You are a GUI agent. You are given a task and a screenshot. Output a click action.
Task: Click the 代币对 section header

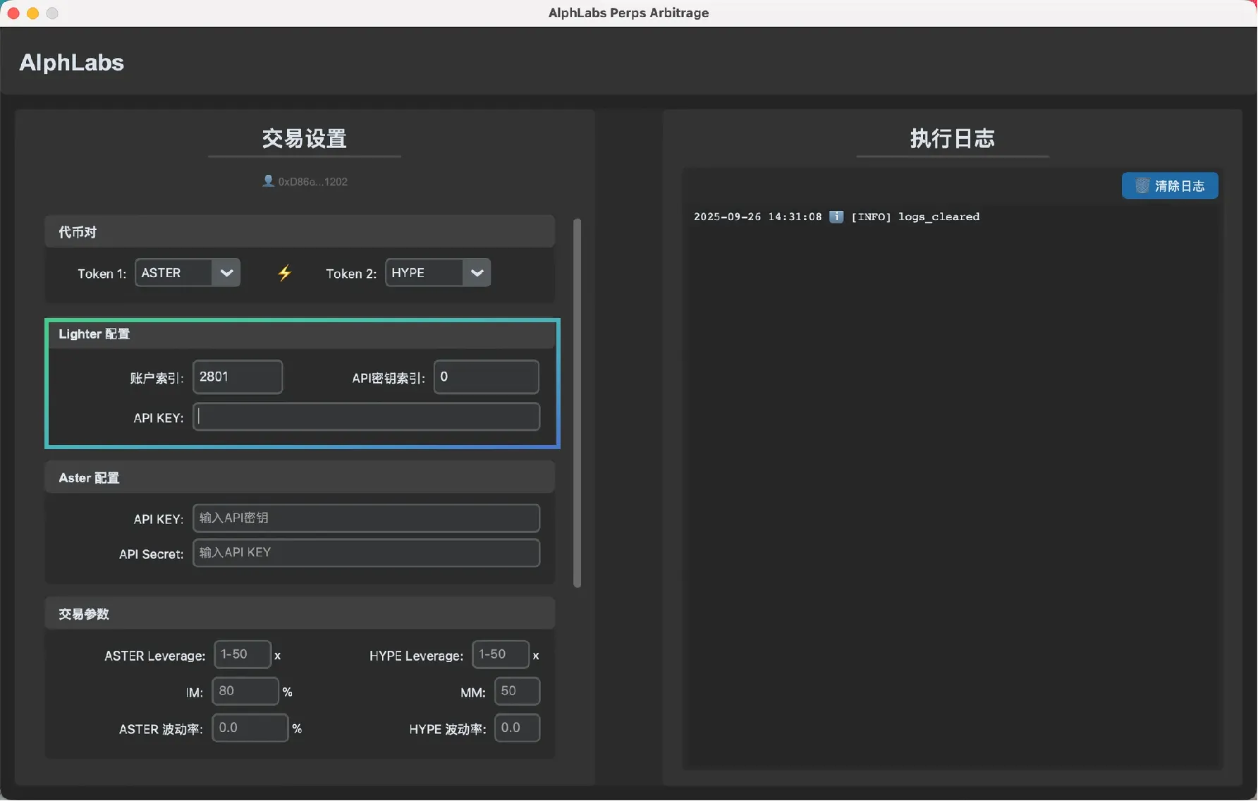tap(300, 232)
